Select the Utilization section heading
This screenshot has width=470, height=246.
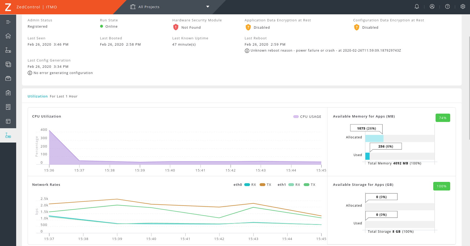(38, 96)
